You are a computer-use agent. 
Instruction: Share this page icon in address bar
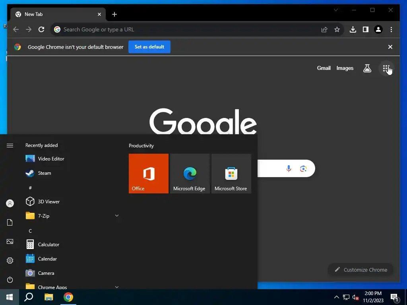324,29
